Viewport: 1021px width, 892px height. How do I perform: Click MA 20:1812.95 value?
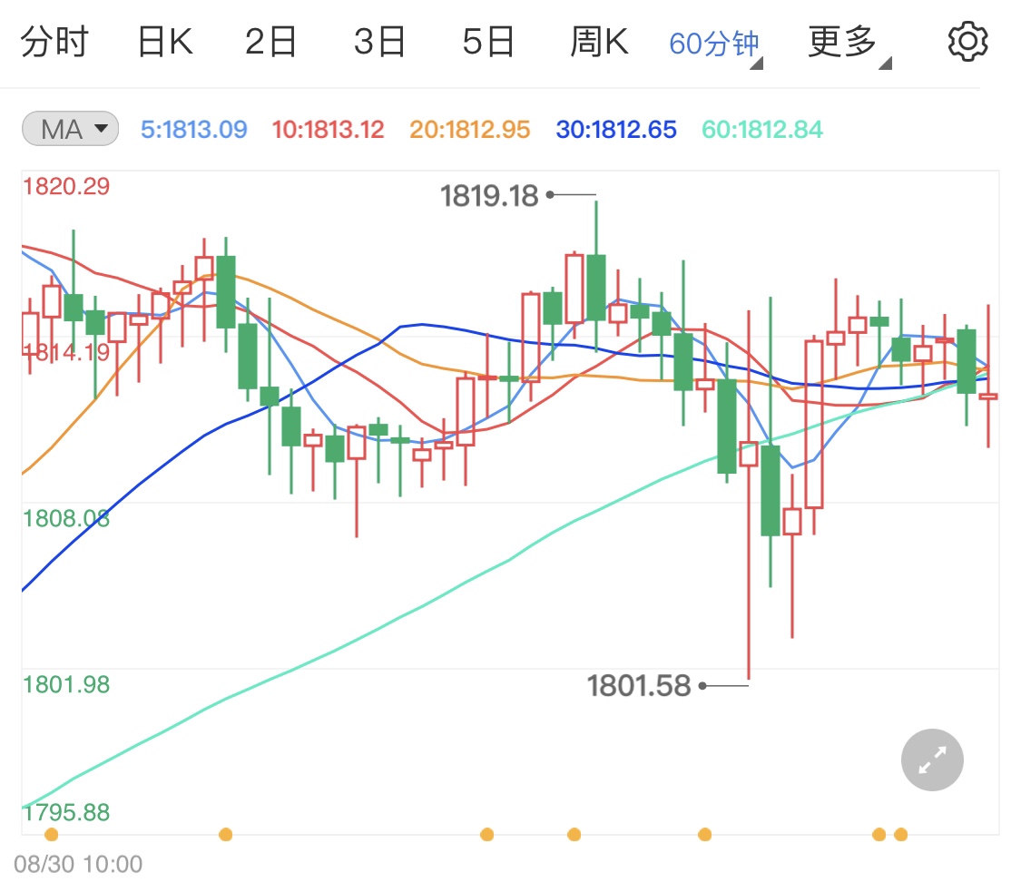470,130
